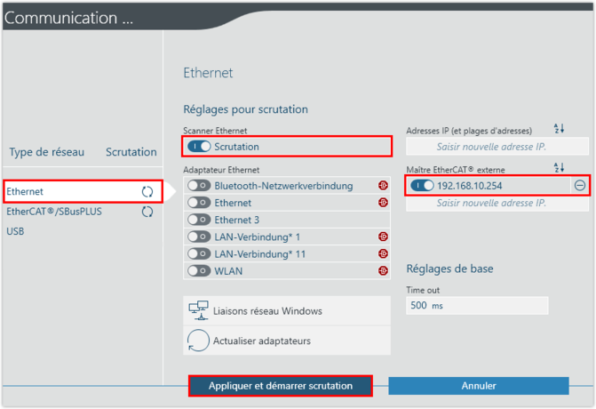Select Ethernet network type
This screenshot has height=409, width=596.
pyautogui.click(x=25, y=191)
